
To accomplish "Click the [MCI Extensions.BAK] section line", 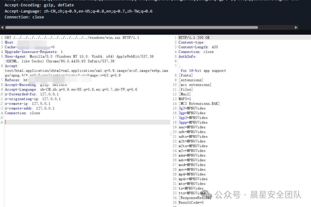I will (x=199, y=103).
